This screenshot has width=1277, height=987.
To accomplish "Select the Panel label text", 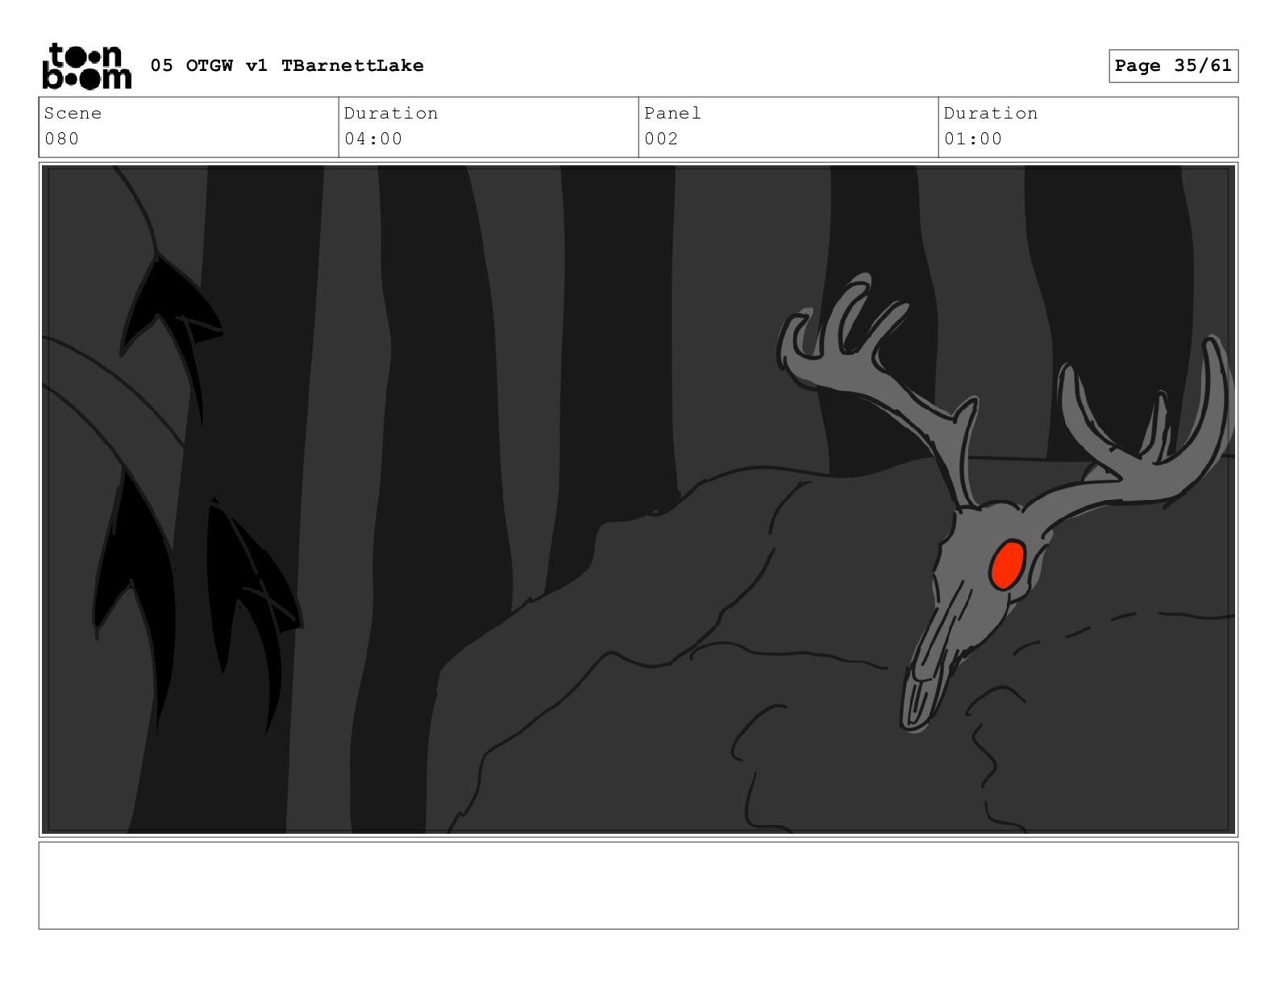I will pos(672,113).
